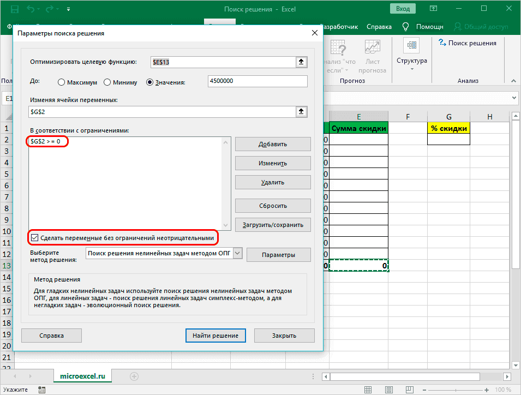Open the Справка ribbon tab

379,27
